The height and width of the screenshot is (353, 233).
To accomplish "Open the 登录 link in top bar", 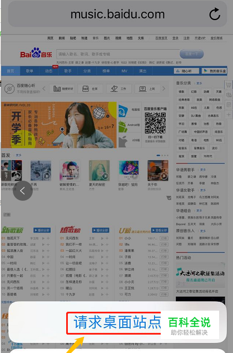I will (176, 38).
